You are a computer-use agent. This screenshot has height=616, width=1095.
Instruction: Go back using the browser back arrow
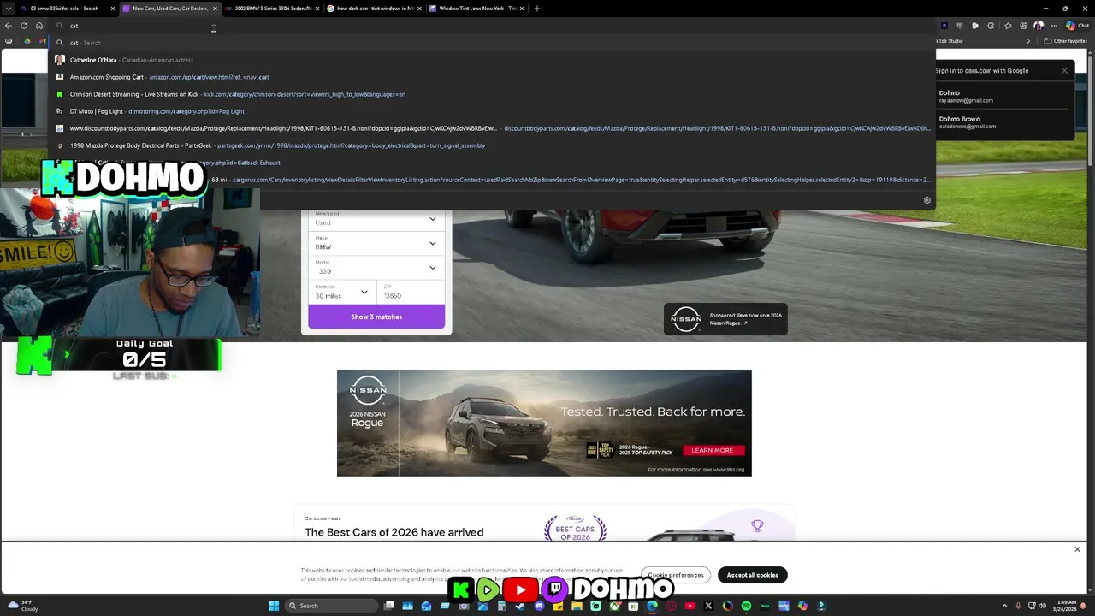point(9,26)
